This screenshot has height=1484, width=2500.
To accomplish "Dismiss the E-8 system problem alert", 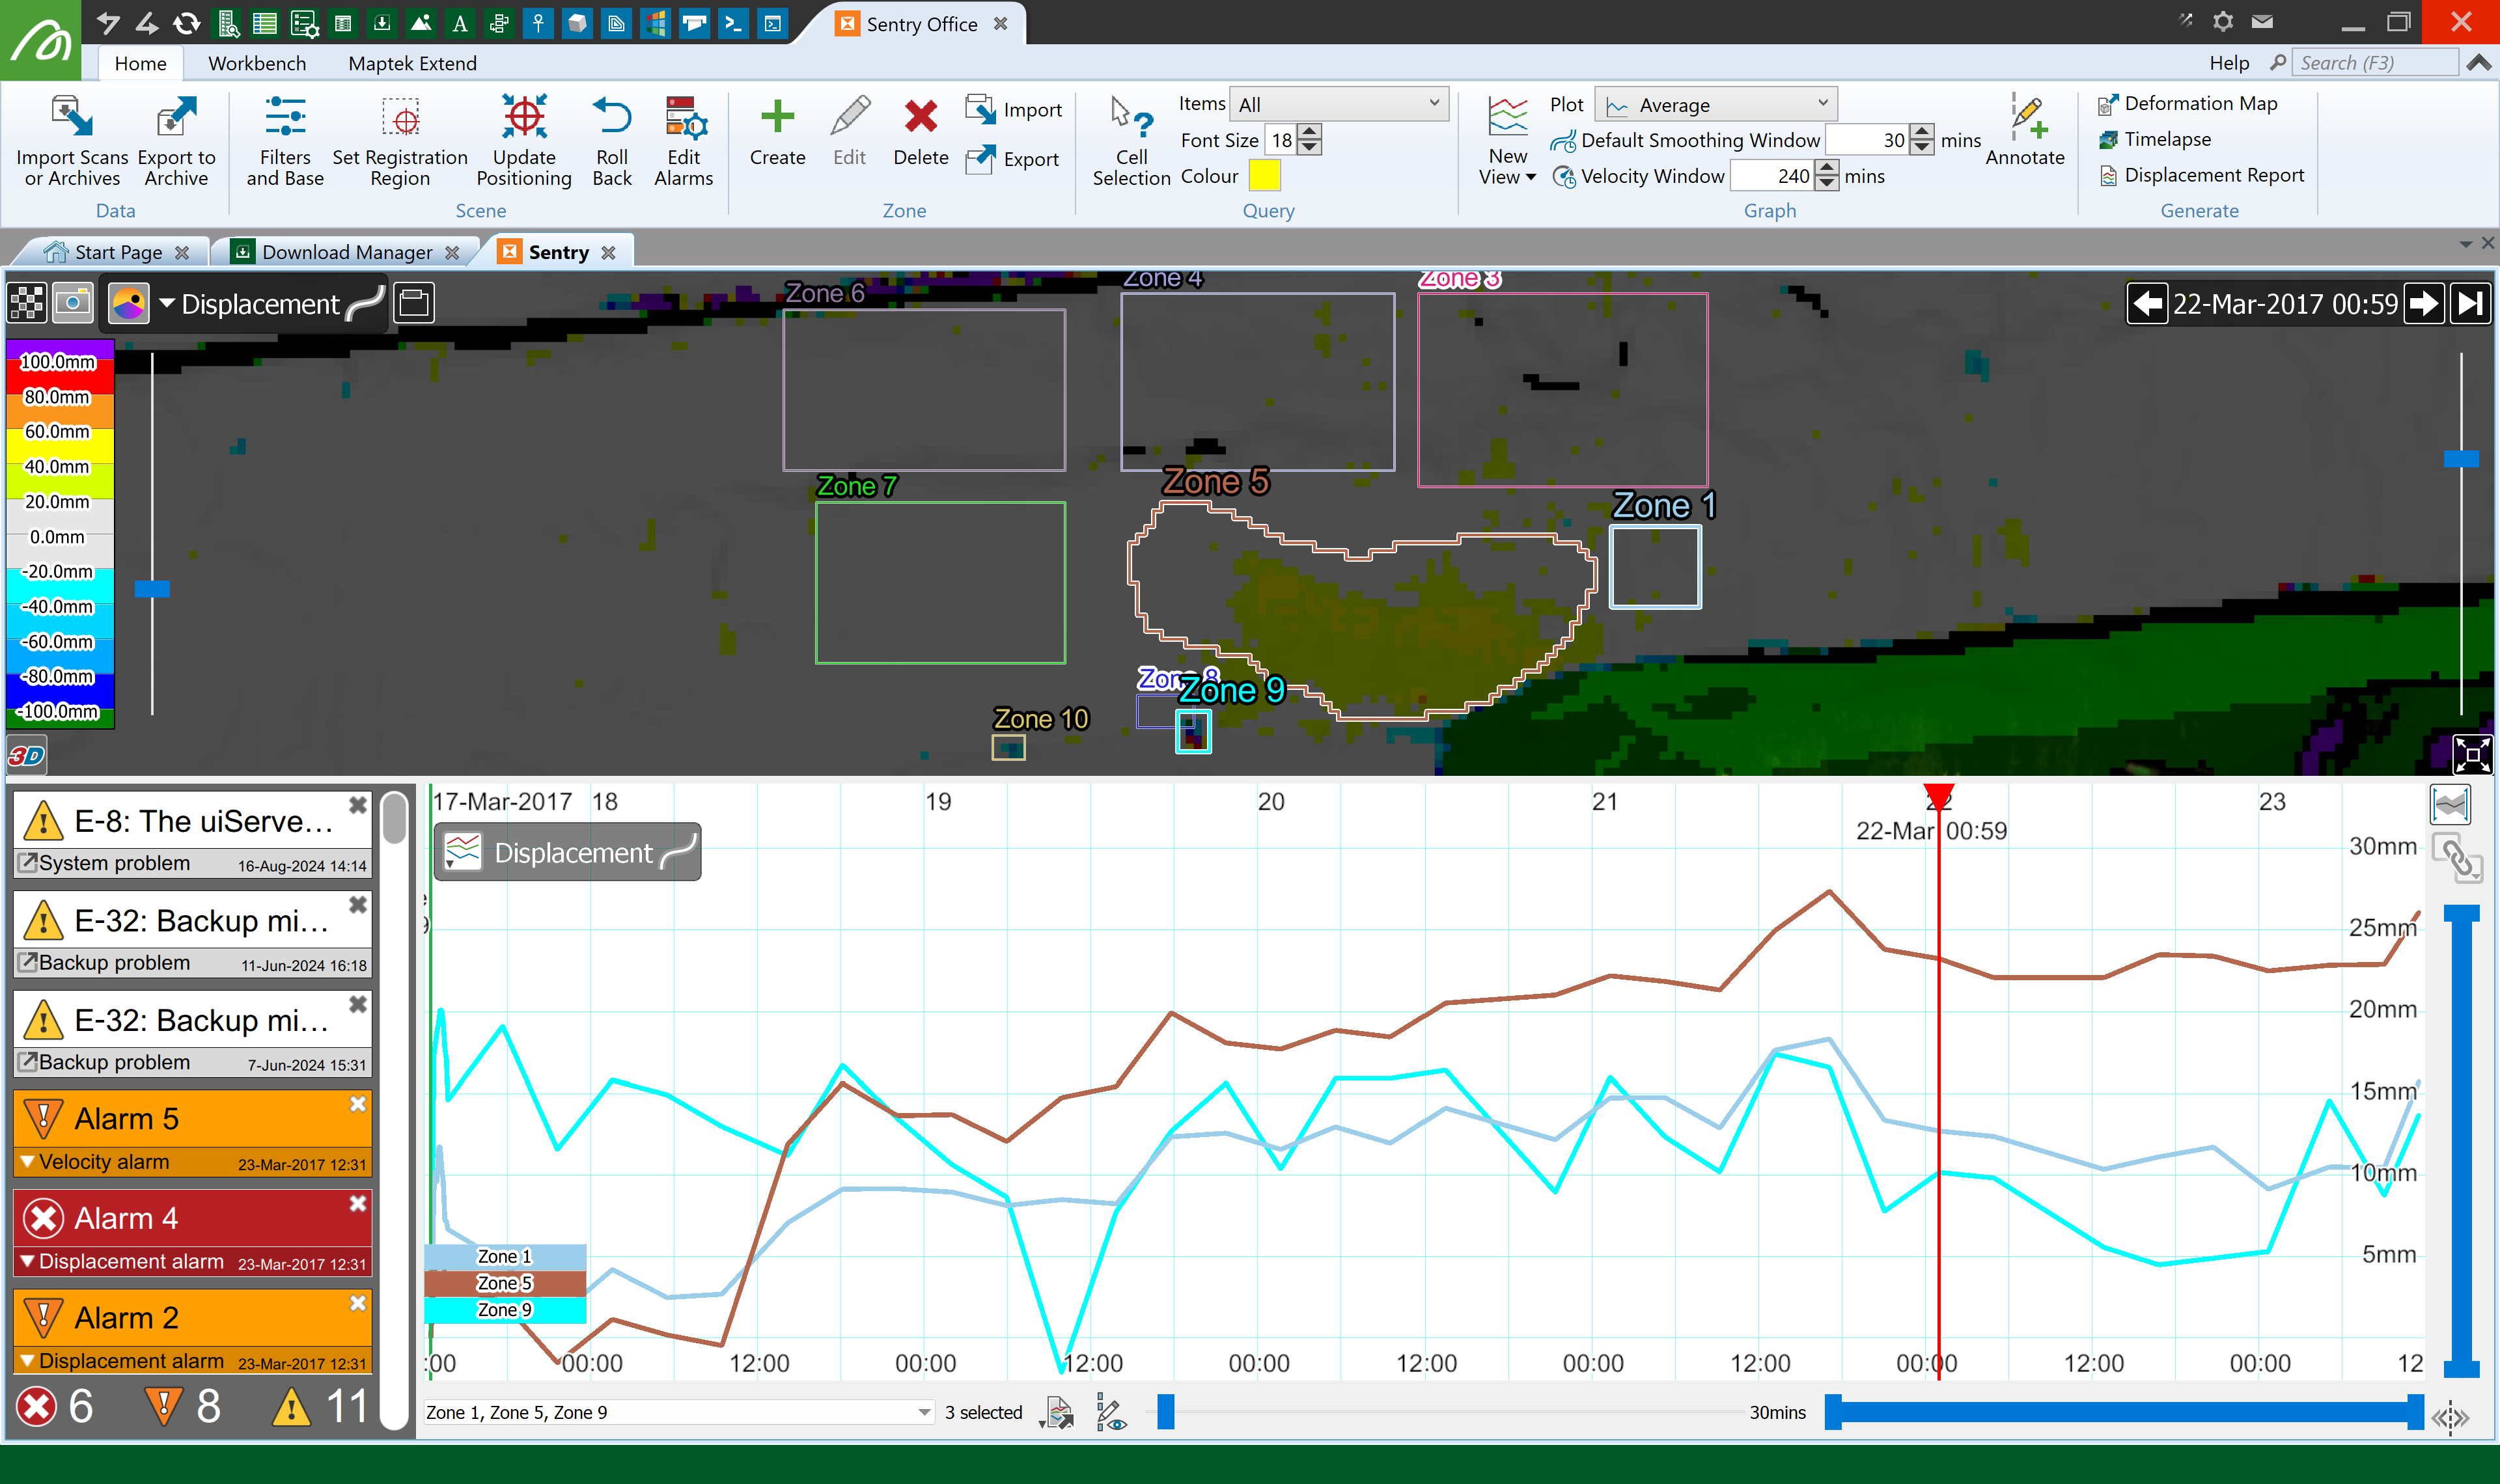I will pos(357,804).
